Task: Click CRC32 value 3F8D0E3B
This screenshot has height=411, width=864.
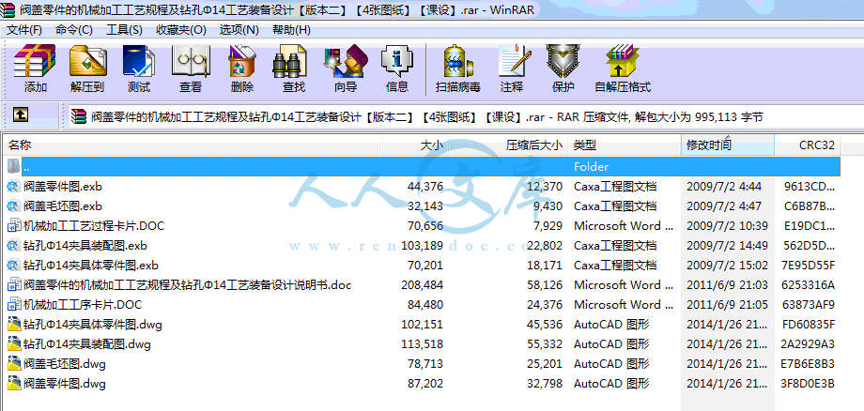Action: [x=809, y=384]
